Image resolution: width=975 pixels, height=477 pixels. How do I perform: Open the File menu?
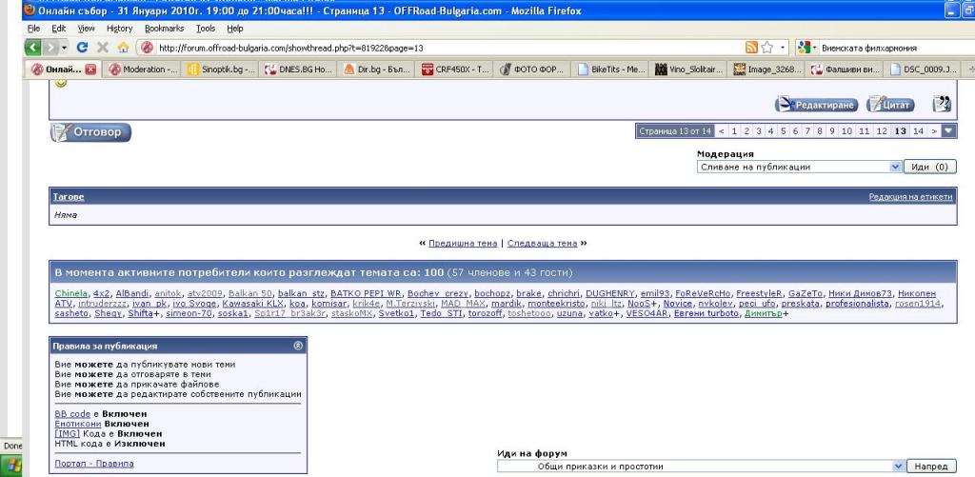(x=33, y=29)
